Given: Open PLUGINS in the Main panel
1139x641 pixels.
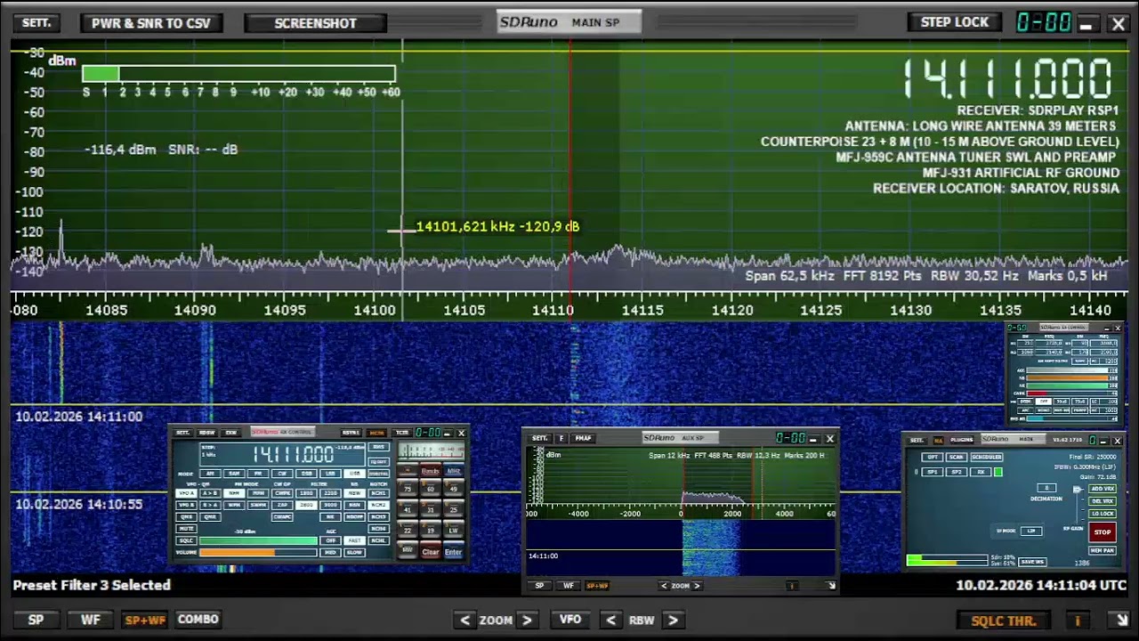Looking at the screenshot, I should (x=962, y=440).
